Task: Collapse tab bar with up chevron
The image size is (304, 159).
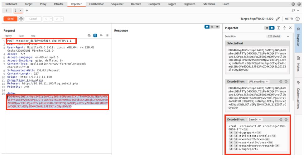Action: pos(298,11)
